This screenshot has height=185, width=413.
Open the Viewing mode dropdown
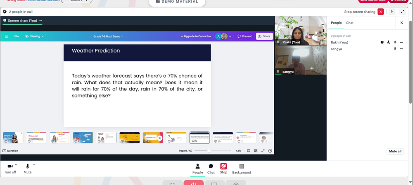tap(34, 36)
